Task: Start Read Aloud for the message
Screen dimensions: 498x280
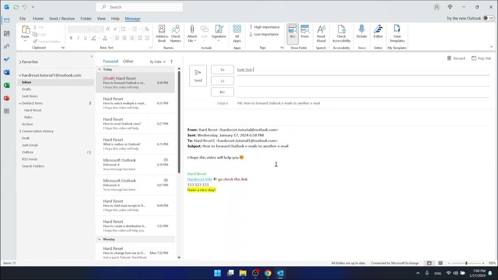Action: (x=321, y=33)
